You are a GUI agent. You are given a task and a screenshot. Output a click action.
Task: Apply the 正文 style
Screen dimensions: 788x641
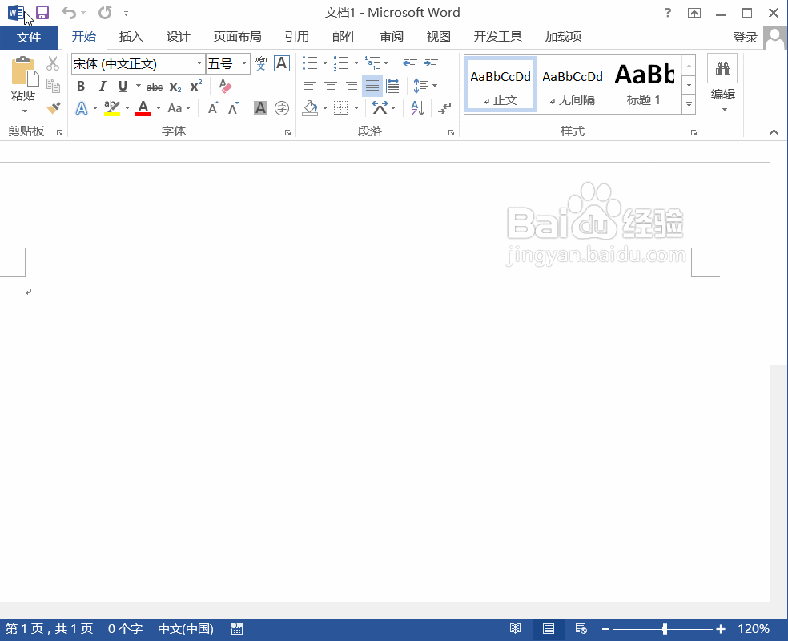[x=501, y=84]
